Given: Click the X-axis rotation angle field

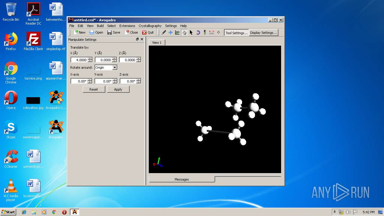Looking at the screenshot, I should (x=79, y=81).
